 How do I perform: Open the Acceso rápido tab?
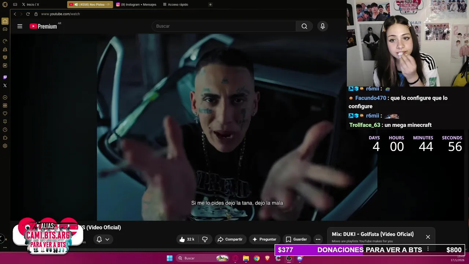coord(176,4)
